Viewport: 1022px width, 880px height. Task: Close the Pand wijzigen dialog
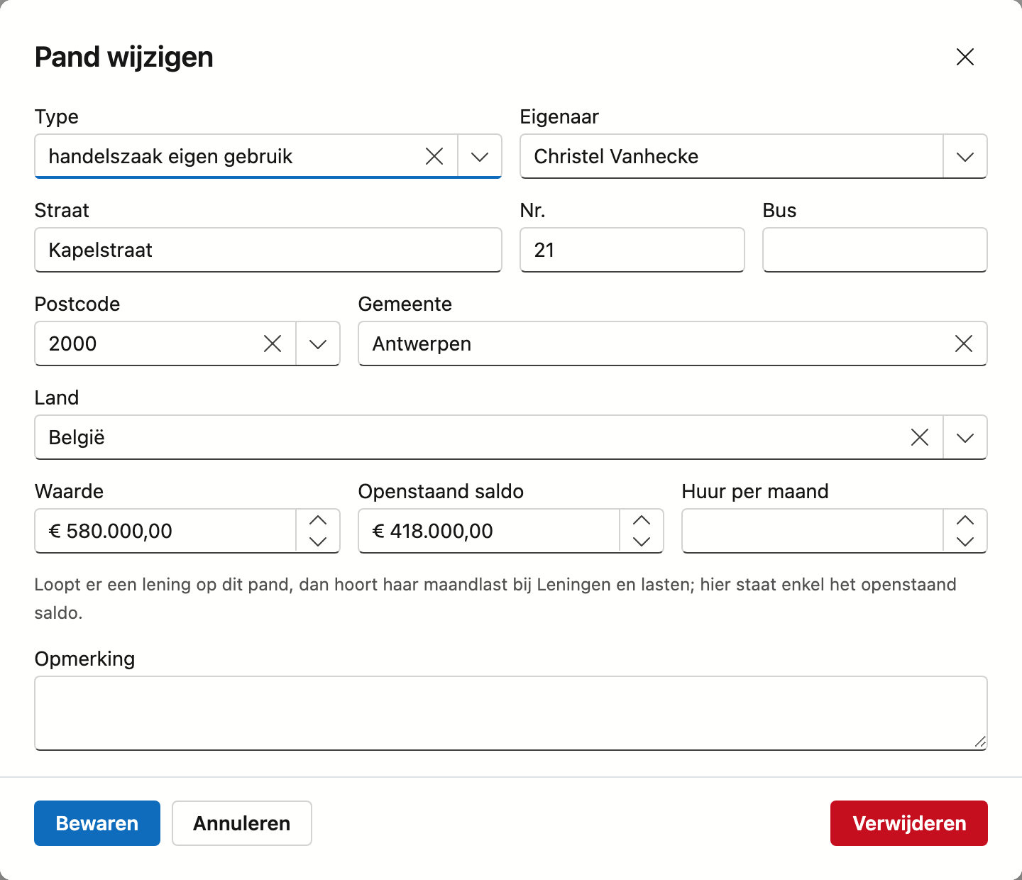click(x=965, y=57)
